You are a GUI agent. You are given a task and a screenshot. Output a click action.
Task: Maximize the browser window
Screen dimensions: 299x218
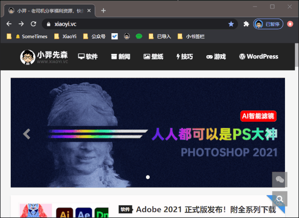[272, 7]
